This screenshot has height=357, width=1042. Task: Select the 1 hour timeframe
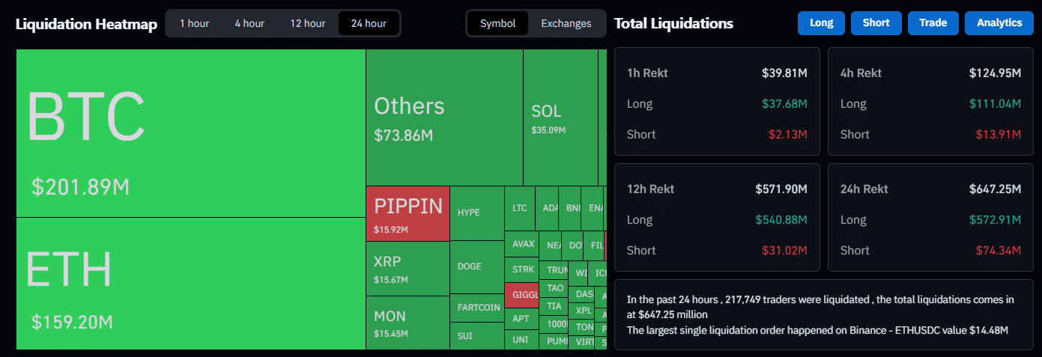tap(194, 23)
